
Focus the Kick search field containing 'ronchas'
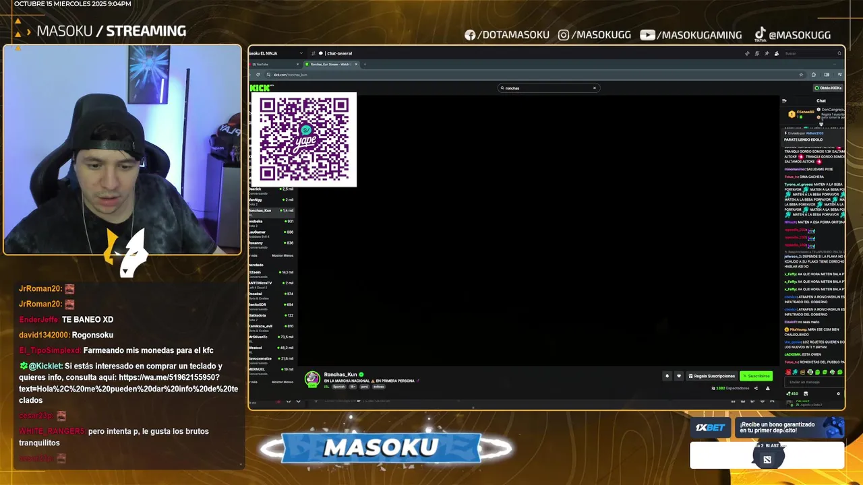[547, 88]
